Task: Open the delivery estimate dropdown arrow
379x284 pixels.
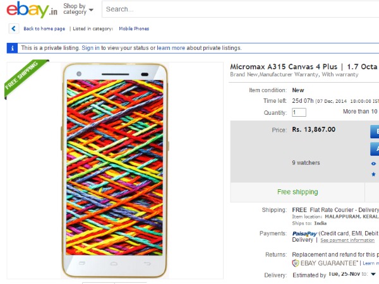Action: 373,274
